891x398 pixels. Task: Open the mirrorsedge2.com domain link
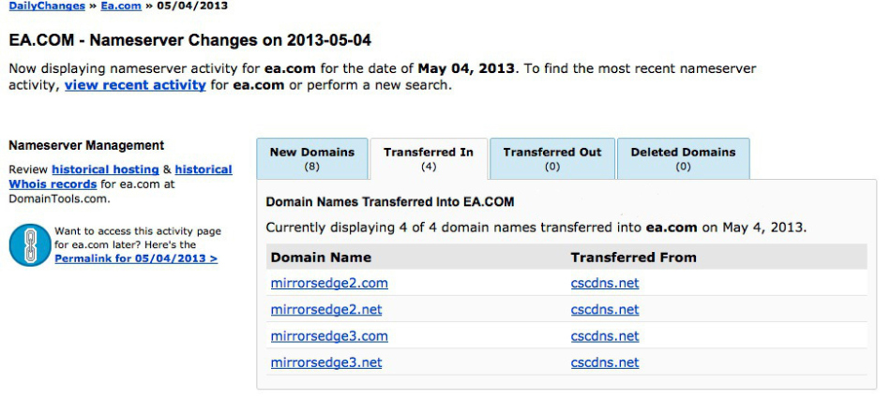(329, 284)
